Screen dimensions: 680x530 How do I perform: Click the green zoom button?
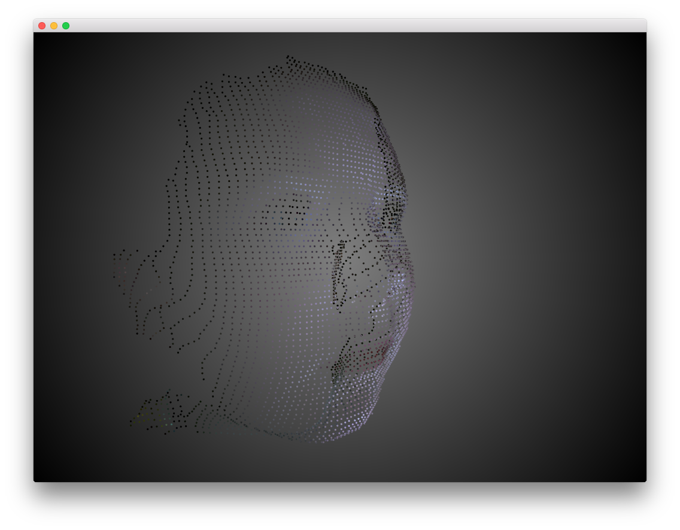pyautogui.click(x=65, y=26)
